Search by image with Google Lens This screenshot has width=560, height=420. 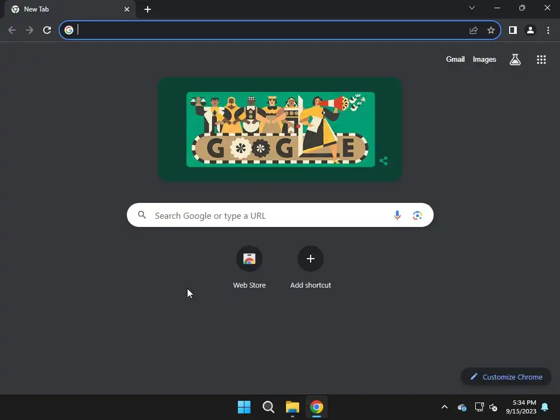(x=417, y=215)
